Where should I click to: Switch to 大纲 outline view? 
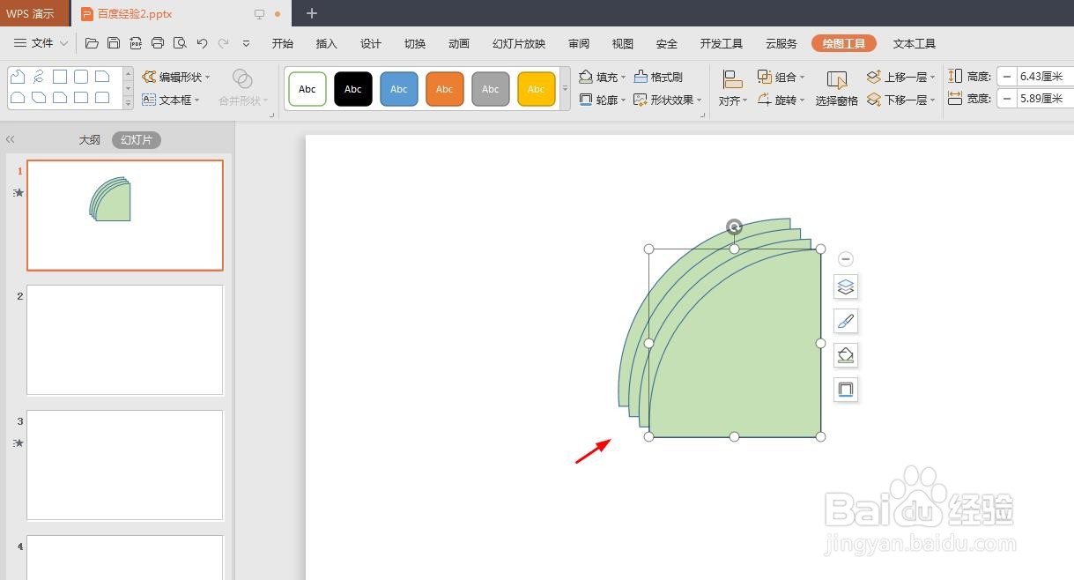coord(90,140)
